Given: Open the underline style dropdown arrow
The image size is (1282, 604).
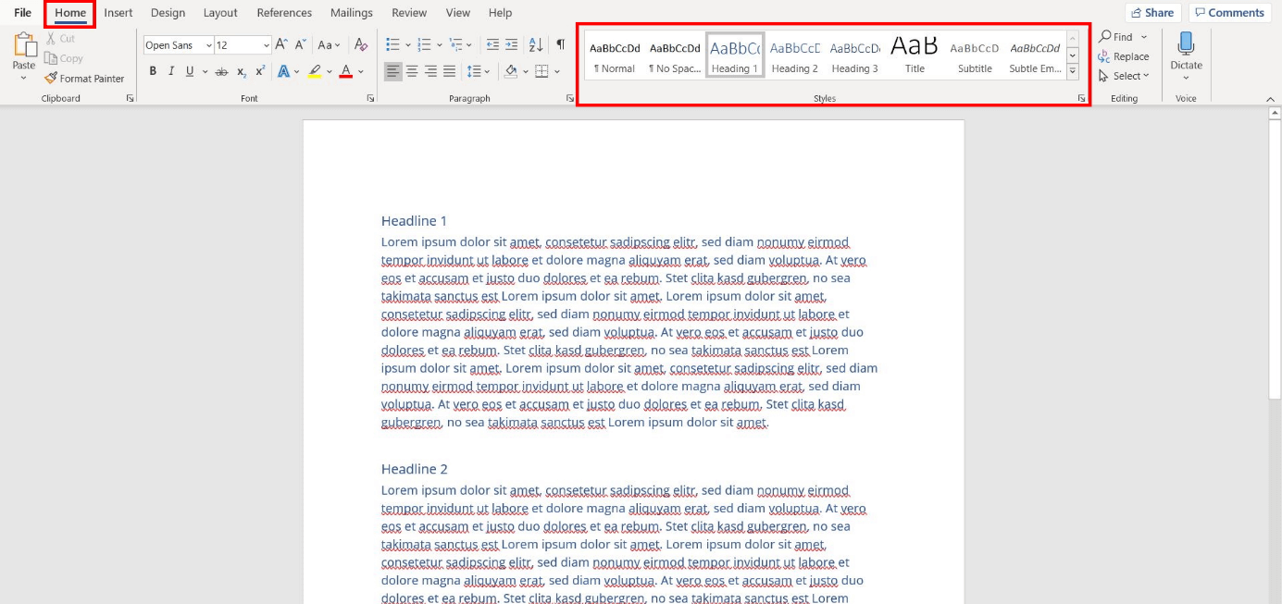Looking at the screenshot, I should (204, 71).
